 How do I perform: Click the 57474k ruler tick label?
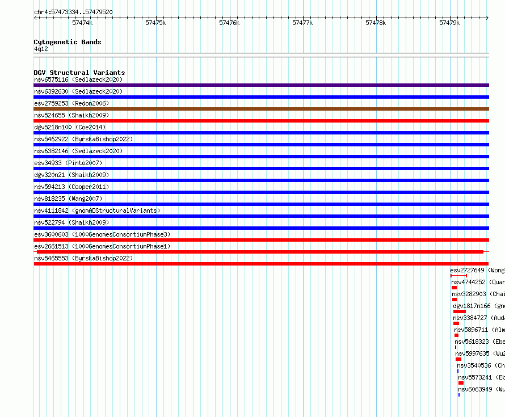82,23
